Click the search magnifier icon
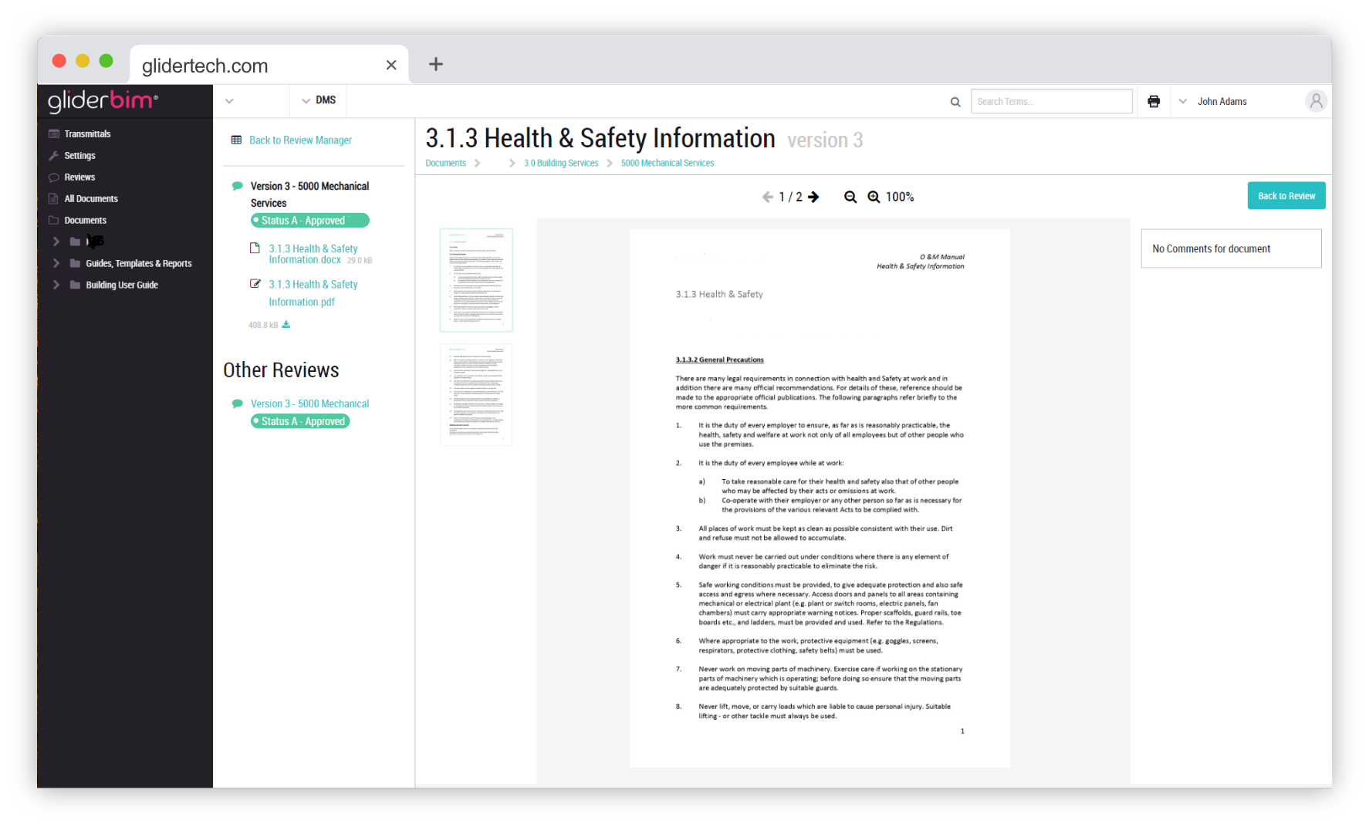 coord(955,102)
